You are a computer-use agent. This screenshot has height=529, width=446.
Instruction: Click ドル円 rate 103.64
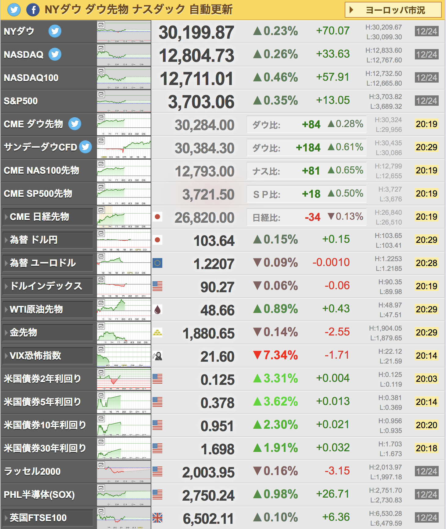214,241
